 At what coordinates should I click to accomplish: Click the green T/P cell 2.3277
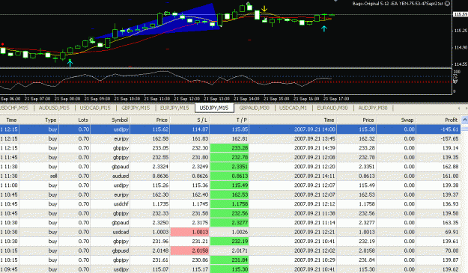229,223
